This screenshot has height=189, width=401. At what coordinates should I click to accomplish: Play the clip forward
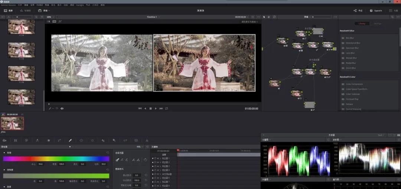[x=156, y=109]
